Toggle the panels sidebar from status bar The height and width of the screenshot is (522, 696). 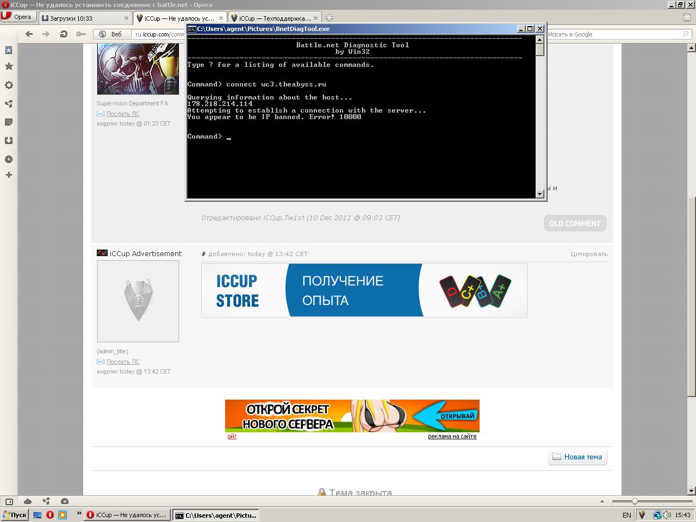pos(9,501)
